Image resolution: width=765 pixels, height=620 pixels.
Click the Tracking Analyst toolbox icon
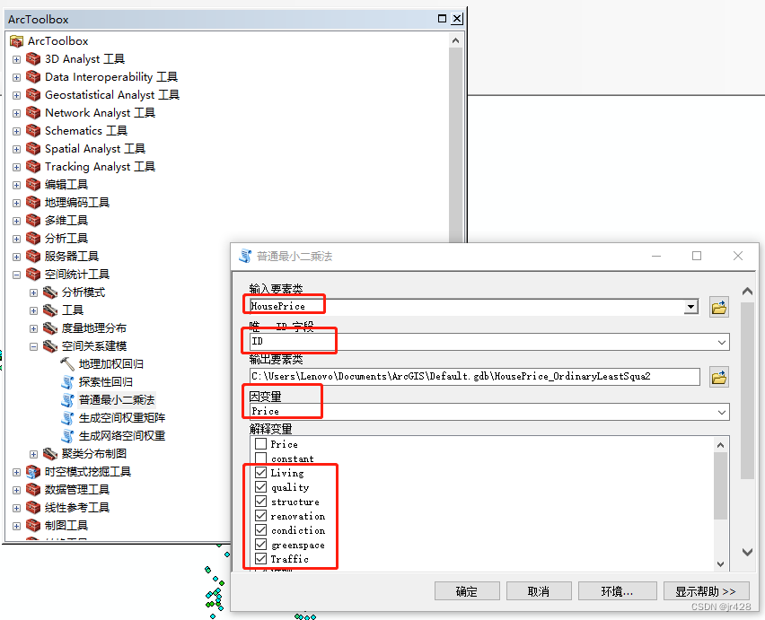click(33, 167)
